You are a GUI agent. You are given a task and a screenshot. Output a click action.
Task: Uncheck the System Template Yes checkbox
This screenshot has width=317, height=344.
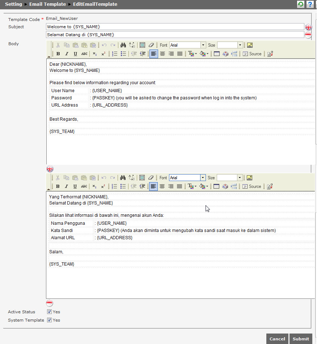coord(49,320)
